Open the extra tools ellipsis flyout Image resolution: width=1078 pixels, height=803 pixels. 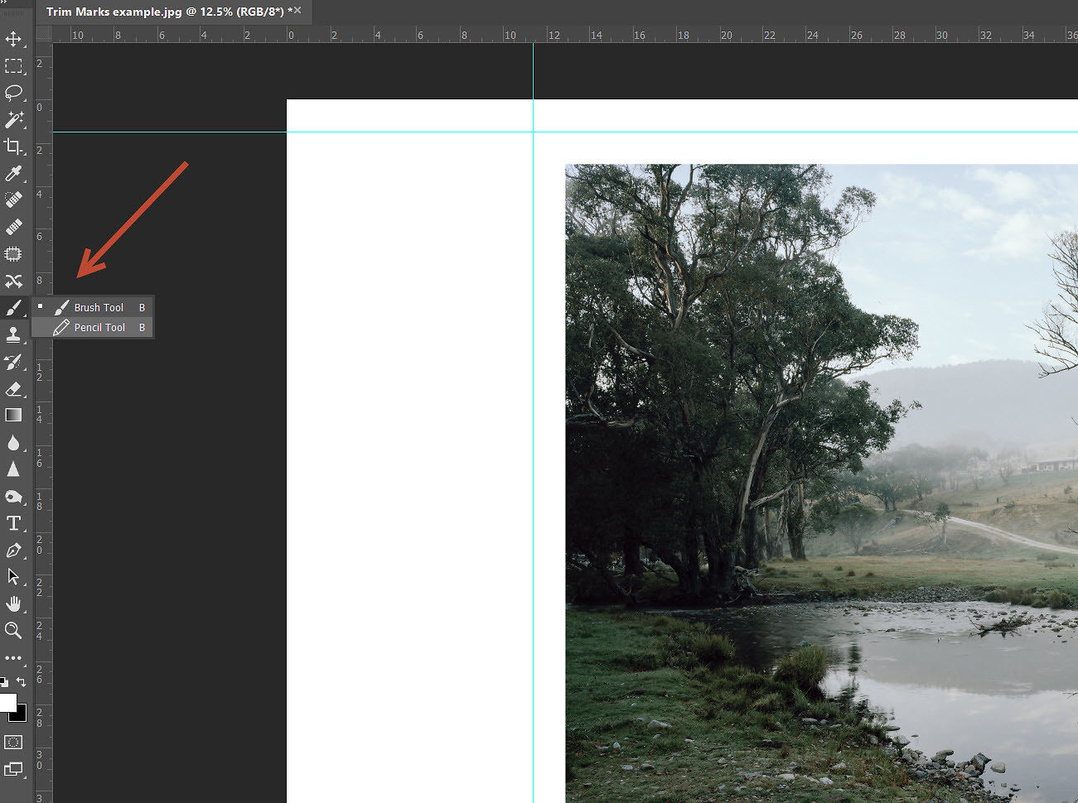tap(13, 657)
